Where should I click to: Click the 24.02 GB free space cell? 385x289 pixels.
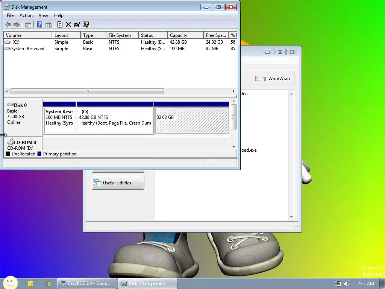pos(214,42)
